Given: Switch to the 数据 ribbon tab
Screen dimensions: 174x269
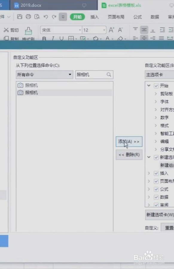Looking at the screenshot, I should tap(155, 17).
